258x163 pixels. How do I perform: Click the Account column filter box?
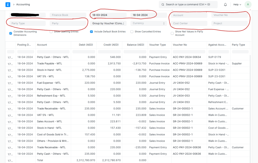[53, 52]
